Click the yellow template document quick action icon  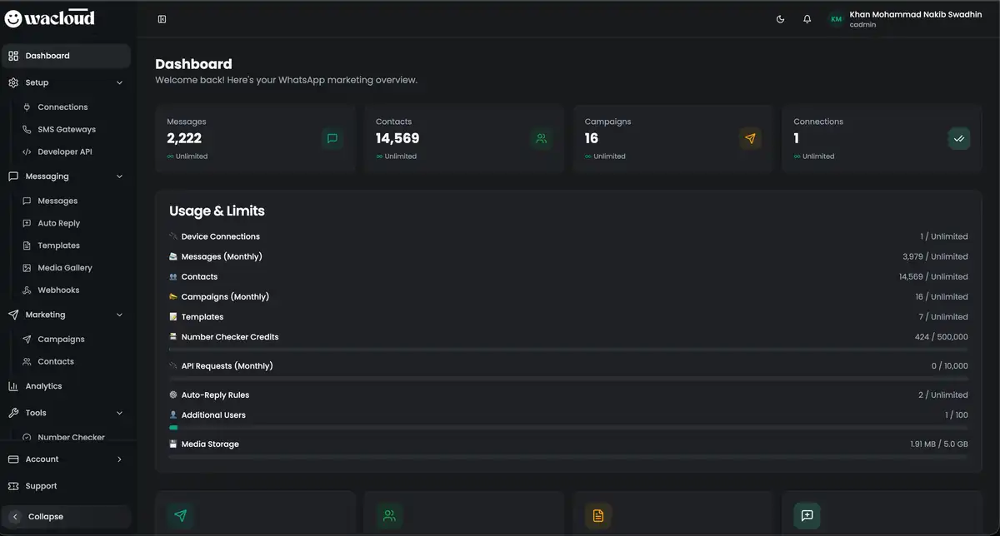coord(597,515)
